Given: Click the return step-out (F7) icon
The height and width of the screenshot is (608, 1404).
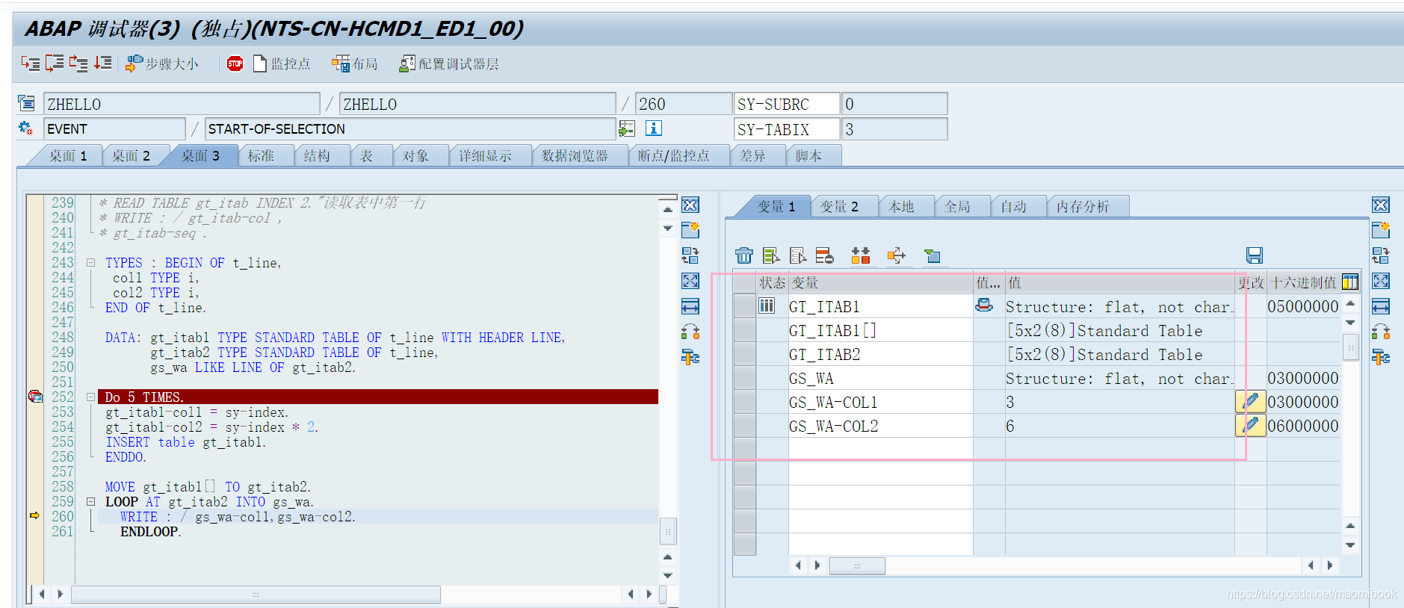Looking at the screenshot, I should coord(78,63).
